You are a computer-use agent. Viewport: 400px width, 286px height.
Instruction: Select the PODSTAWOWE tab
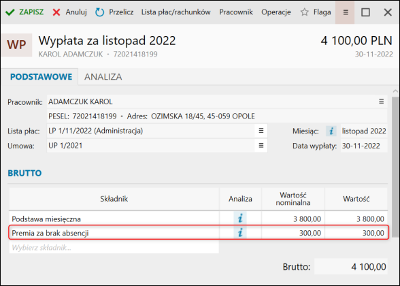coord(41,77)
